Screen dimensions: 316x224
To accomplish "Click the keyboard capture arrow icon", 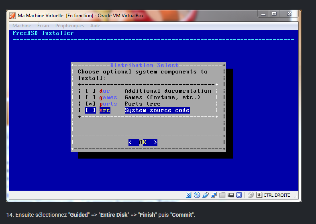I will 259,195.
